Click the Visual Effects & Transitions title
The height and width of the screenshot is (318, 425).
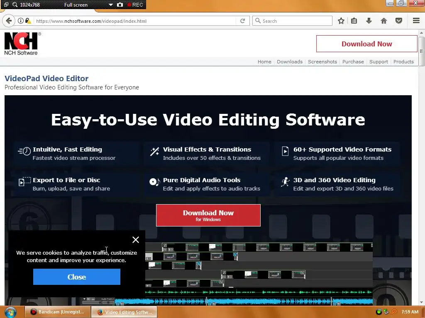point(207,149)
